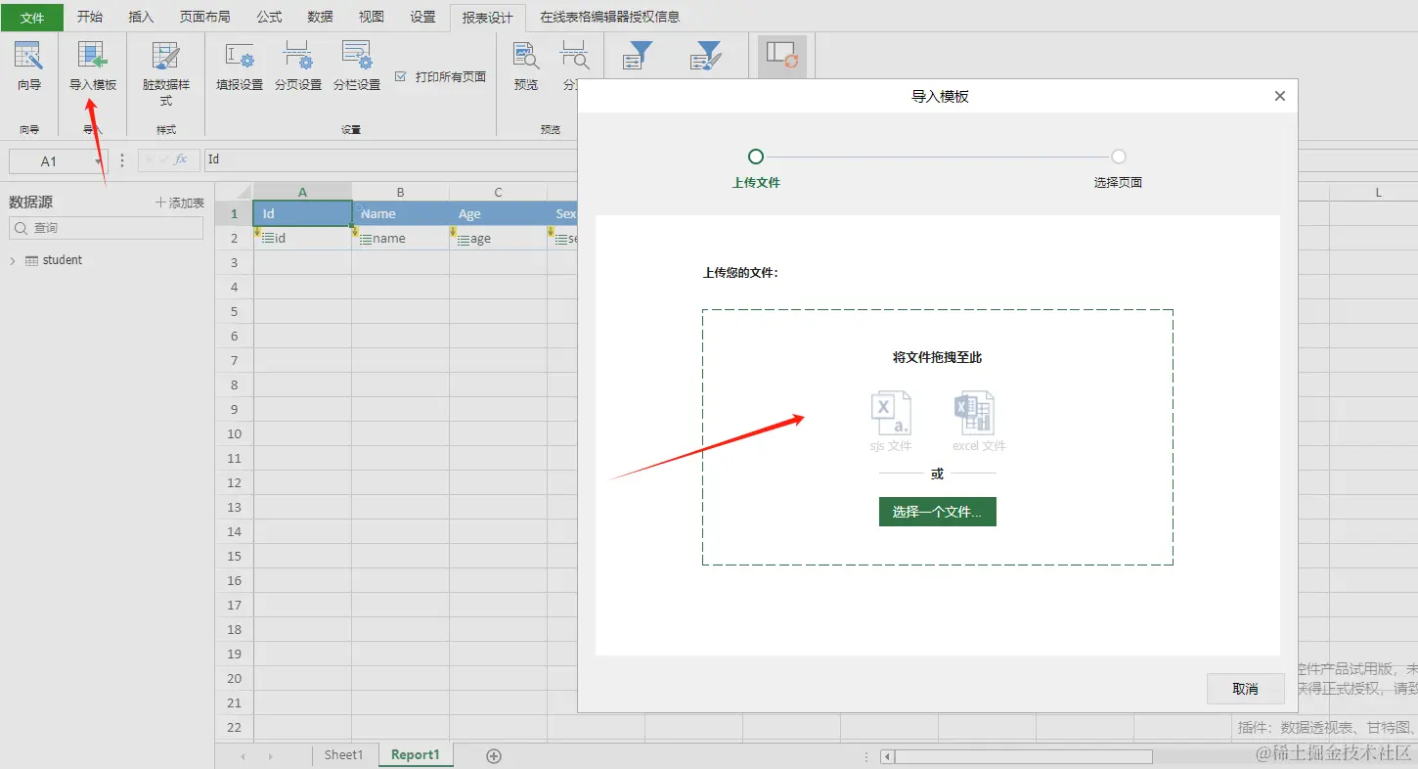Click the student data source label
This screenshot has height=769, width=1418.
click(63, 260)
